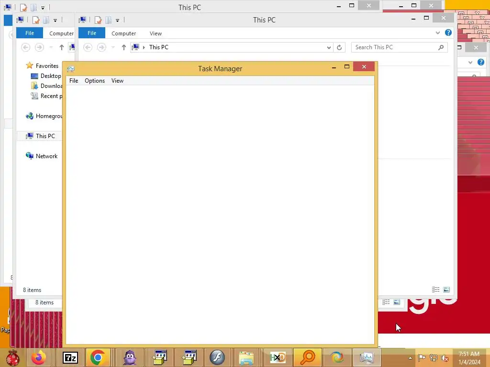Open the File tab above the Favorites sidebar
This screenshot has height=367, width=490.
[30, 33]
